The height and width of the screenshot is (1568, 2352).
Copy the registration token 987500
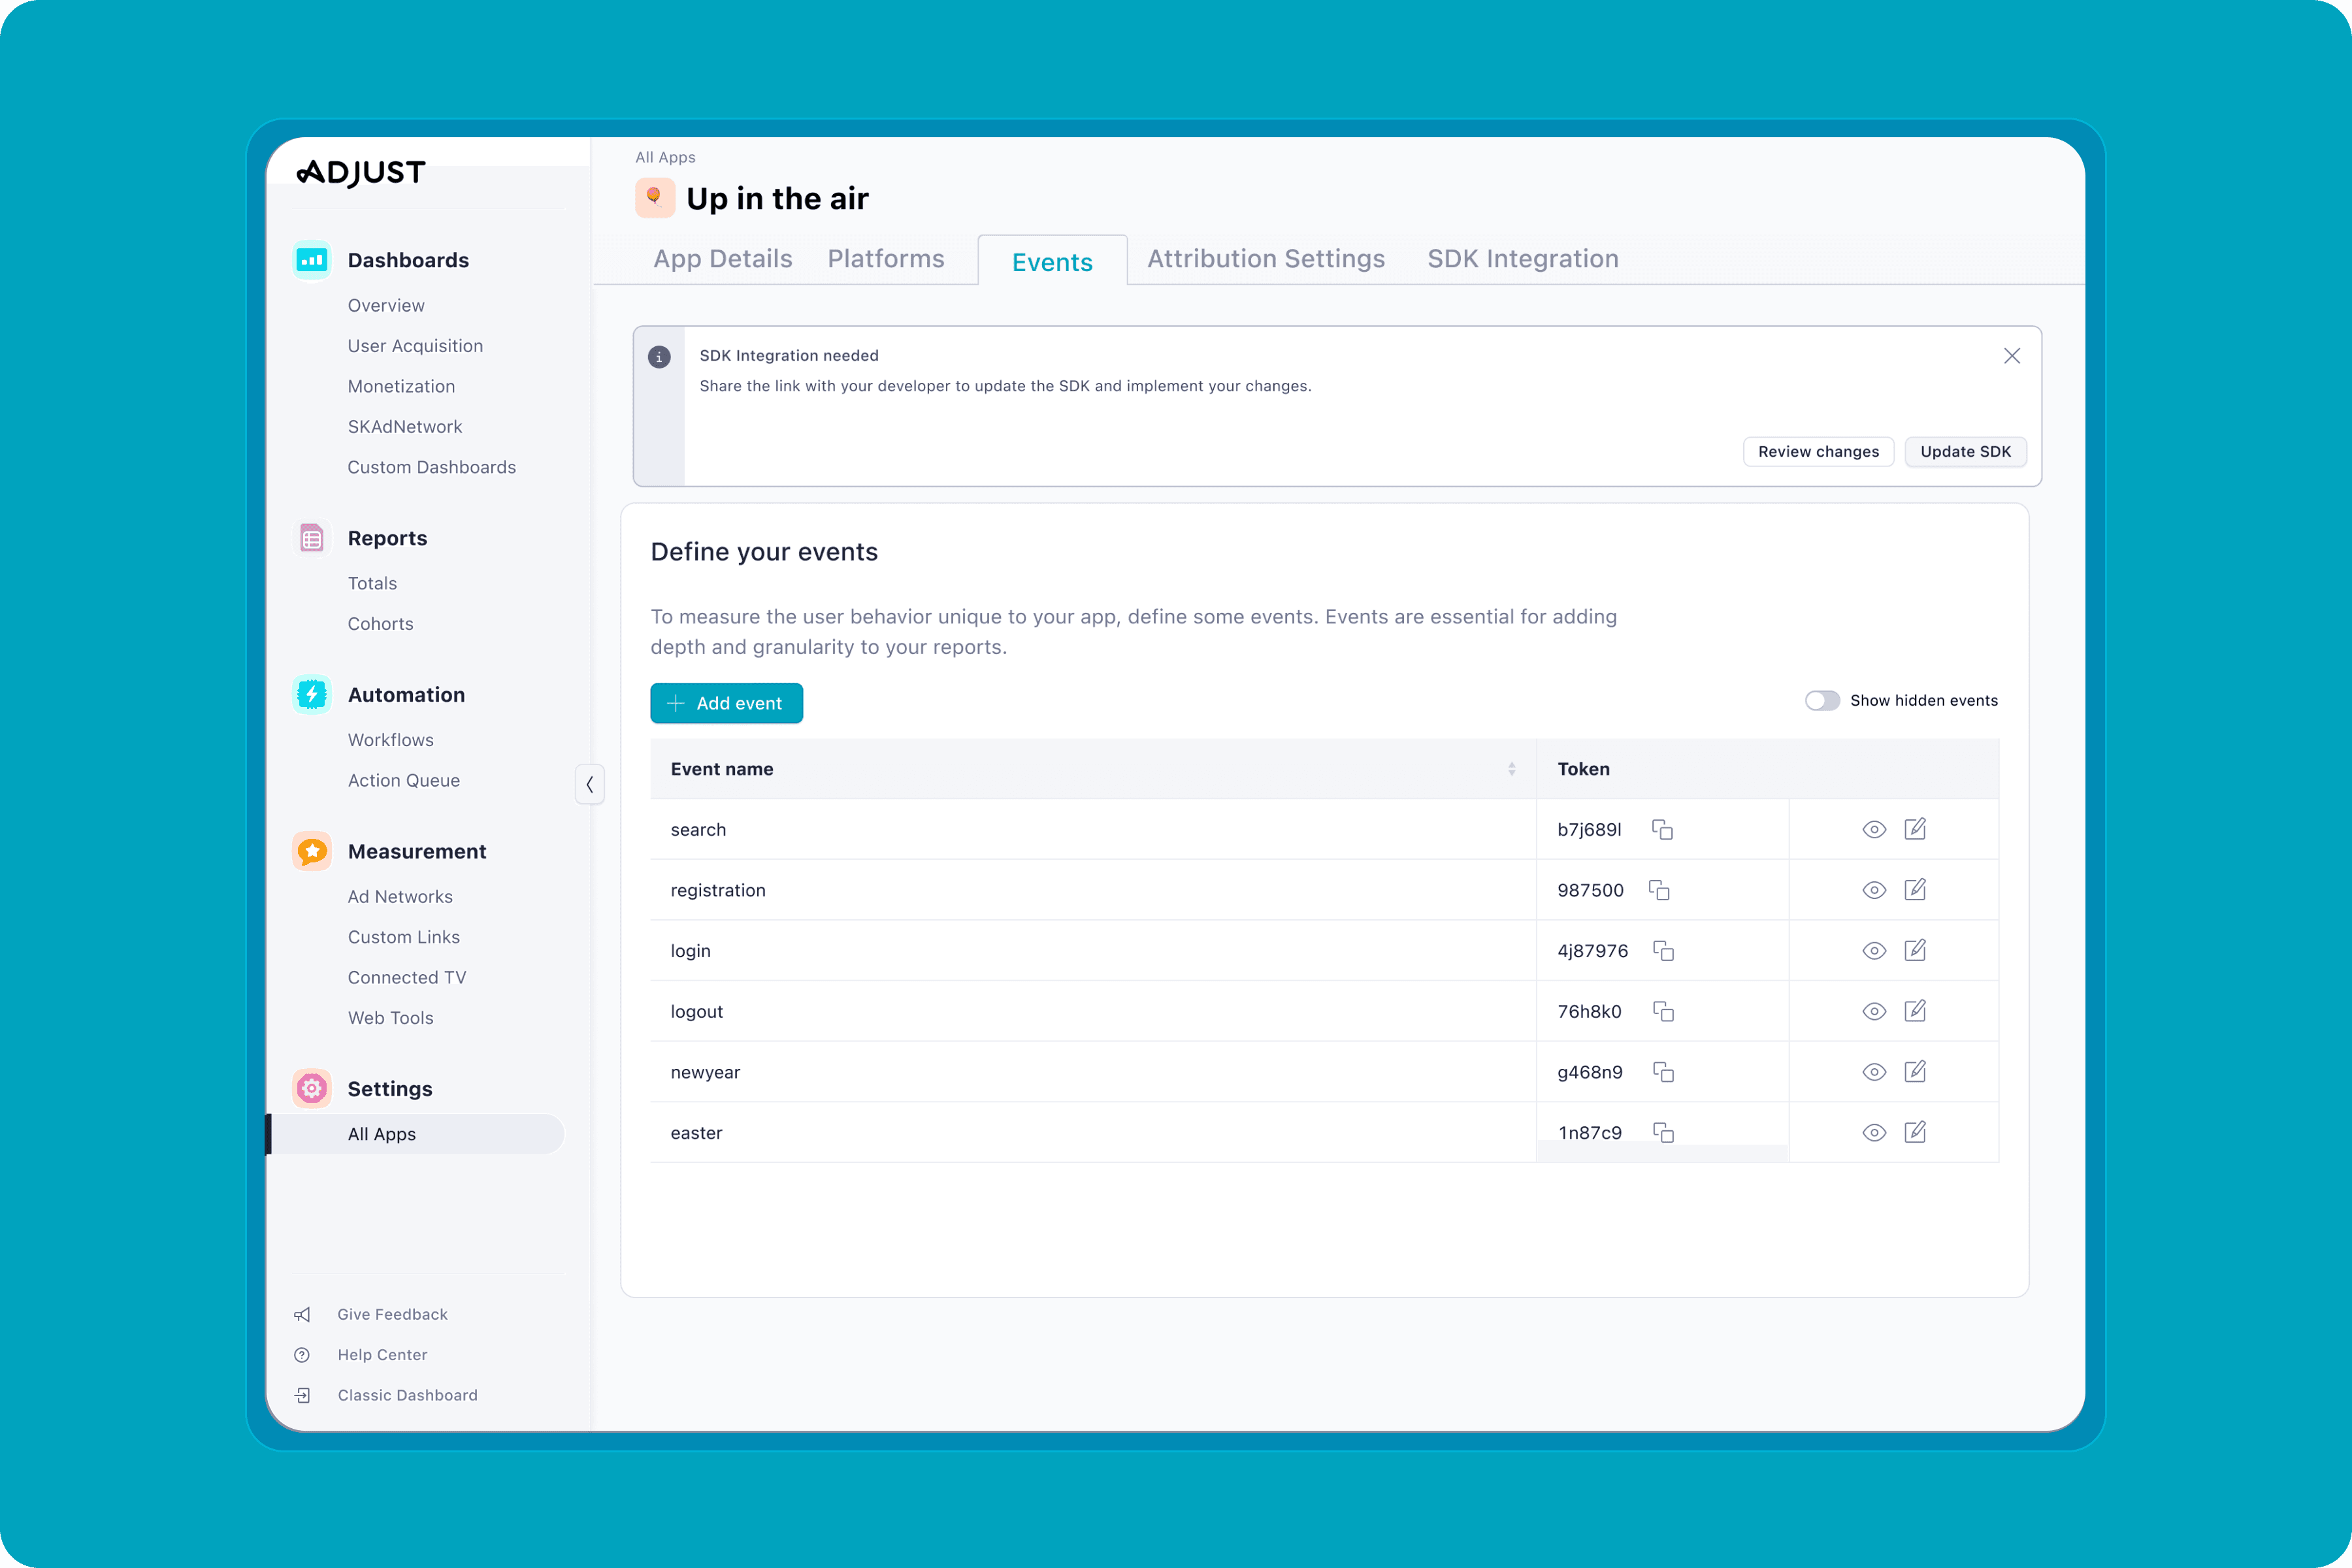tap(1659, 890)
